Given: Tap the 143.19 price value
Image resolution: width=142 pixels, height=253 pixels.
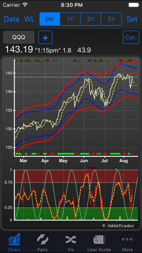Looking at the screenshot, I should pyautogui.click(x=19, y=49).
